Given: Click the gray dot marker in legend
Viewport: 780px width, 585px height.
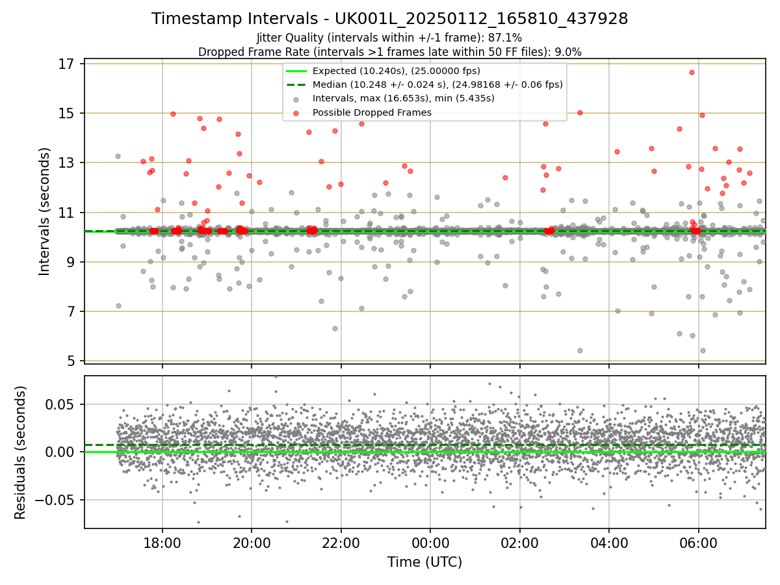Looking at the screenshot, I should click(x=296, y=99).
